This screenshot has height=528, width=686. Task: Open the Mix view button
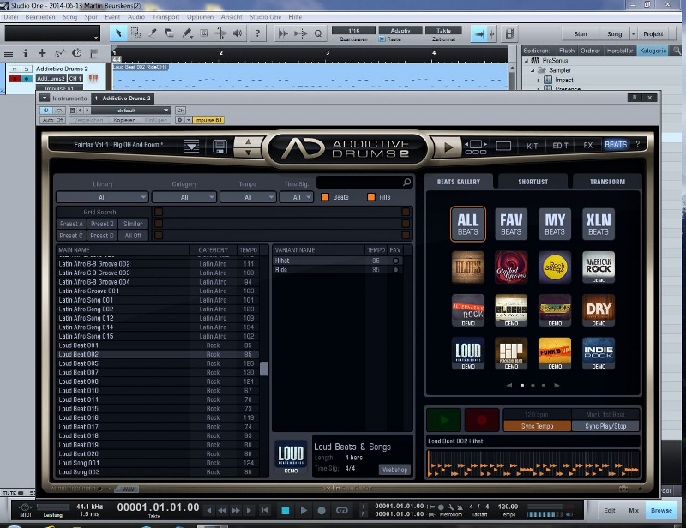pyautogui.click(x=634, y=510)
